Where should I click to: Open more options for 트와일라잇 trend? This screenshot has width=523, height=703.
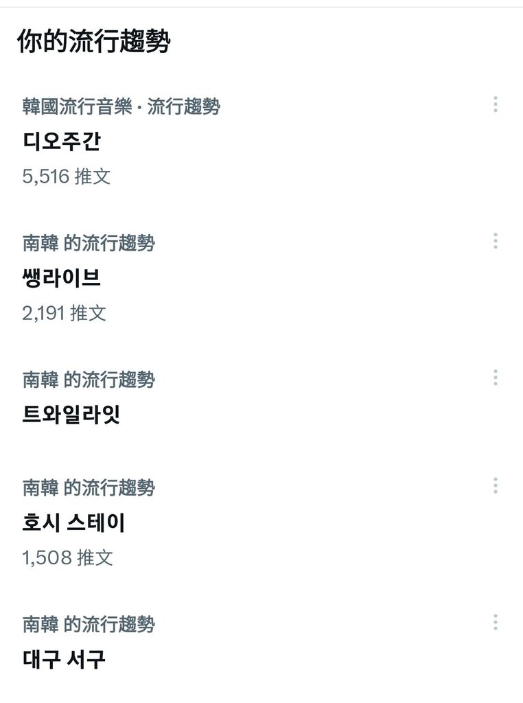coord(496,378)
